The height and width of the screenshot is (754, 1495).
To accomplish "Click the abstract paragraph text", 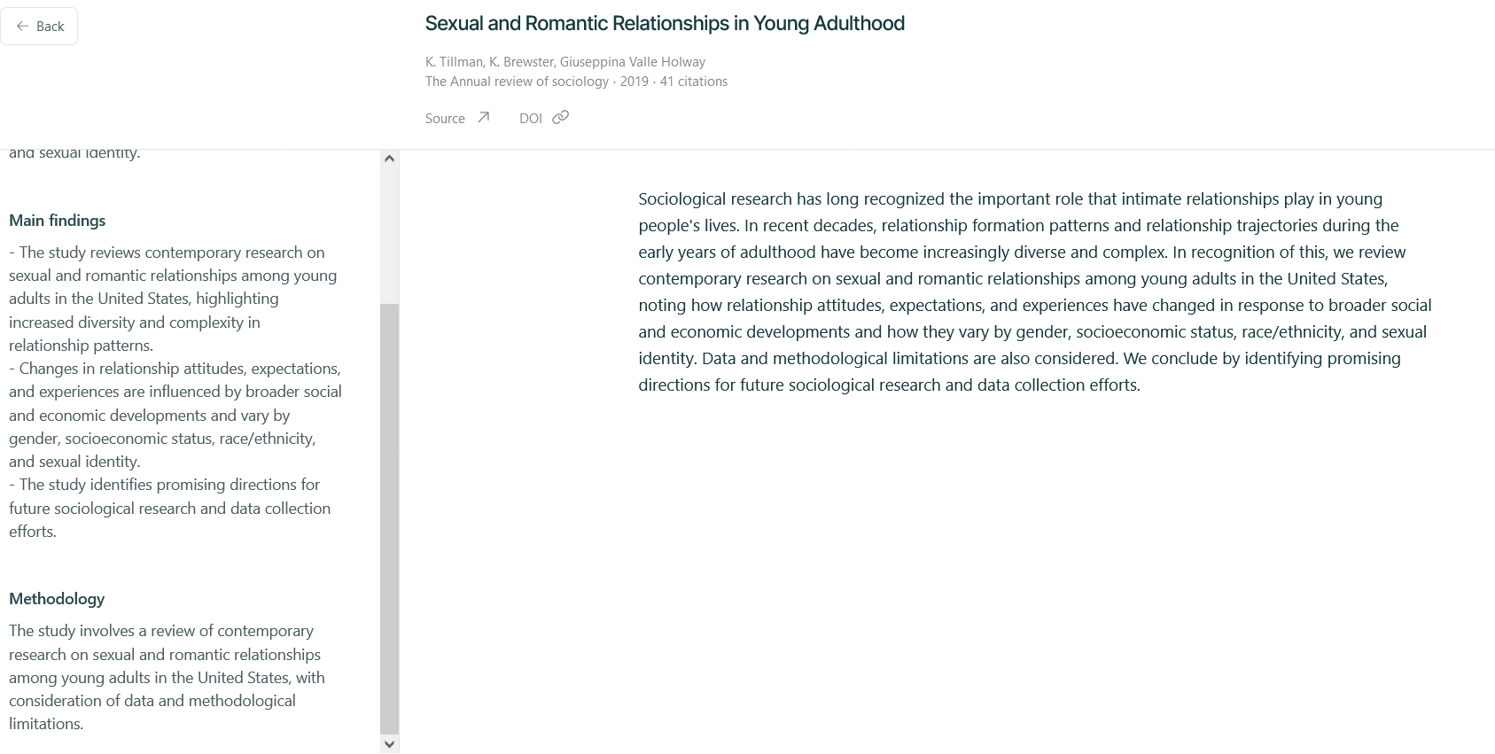I will click(1034, 291).
